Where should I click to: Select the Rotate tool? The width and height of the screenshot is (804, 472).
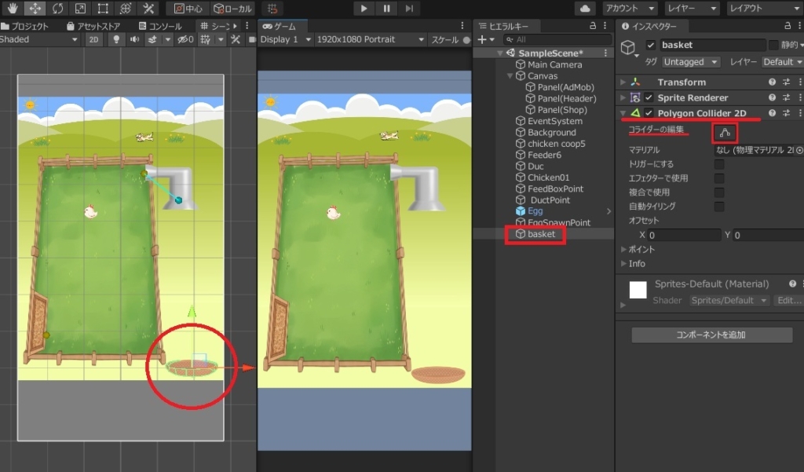click(x=57, y=9)
